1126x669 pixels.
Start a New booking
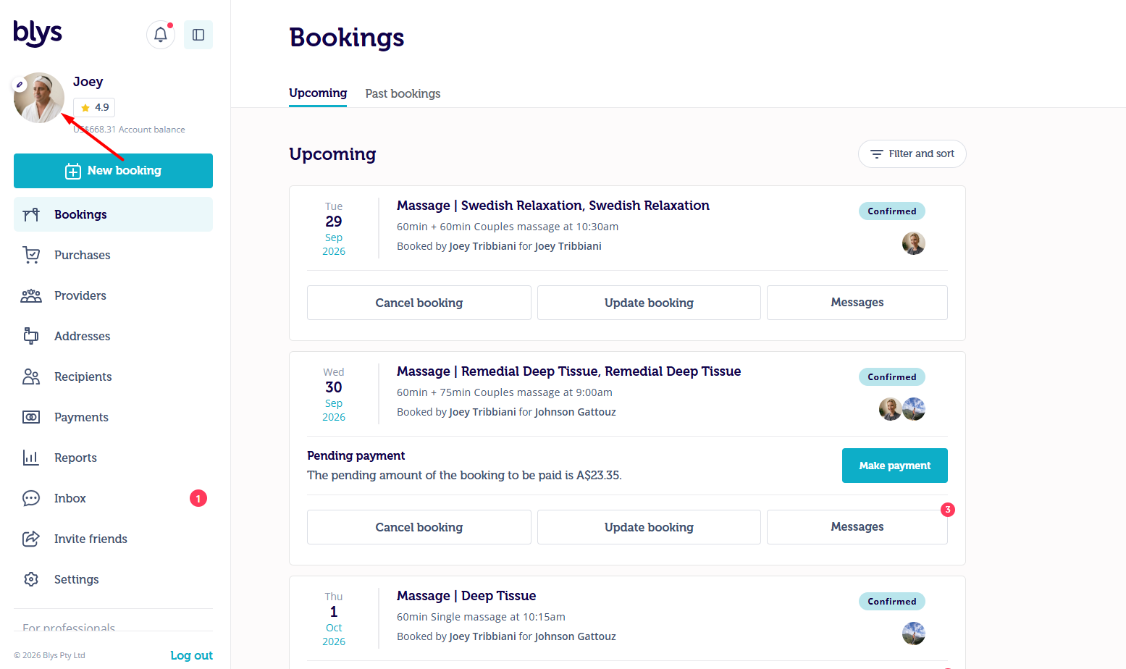tap(113, 171)
